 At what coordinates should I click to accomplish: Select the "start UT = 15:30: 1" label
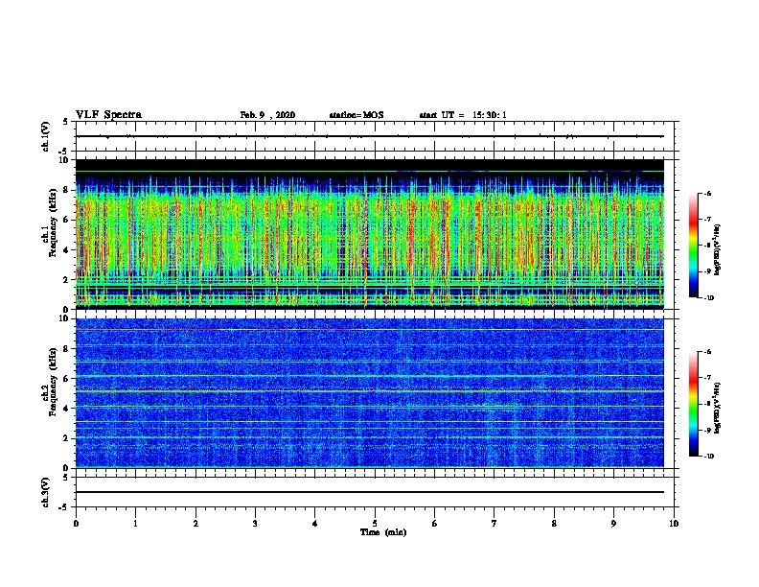tap(463, 115)
